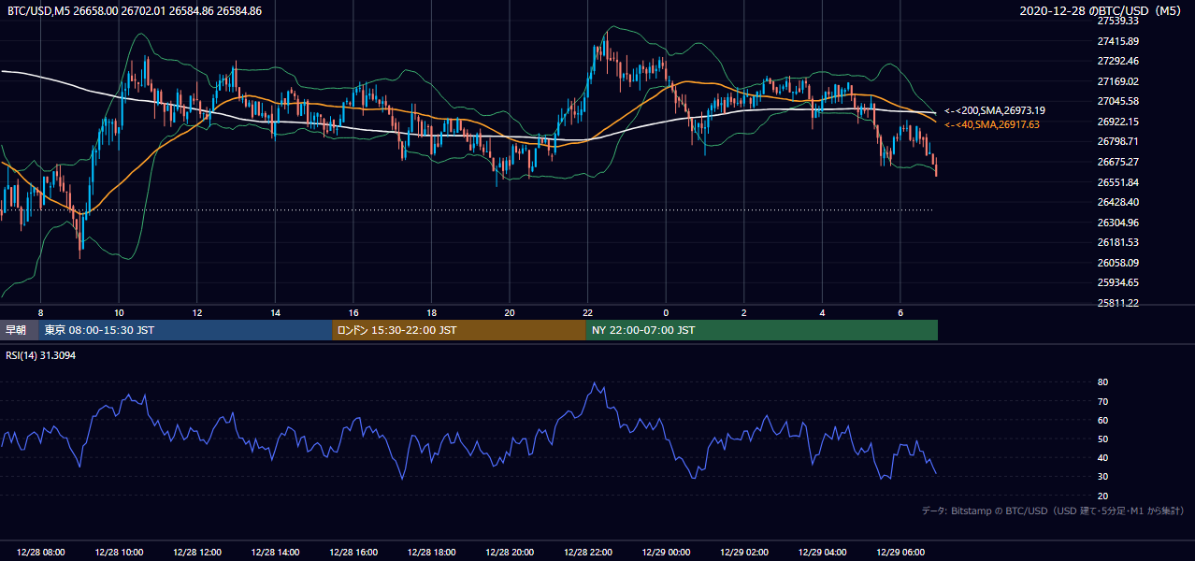
Task: Click price axis value 26922.15
Action: [x=1117, y=122]
